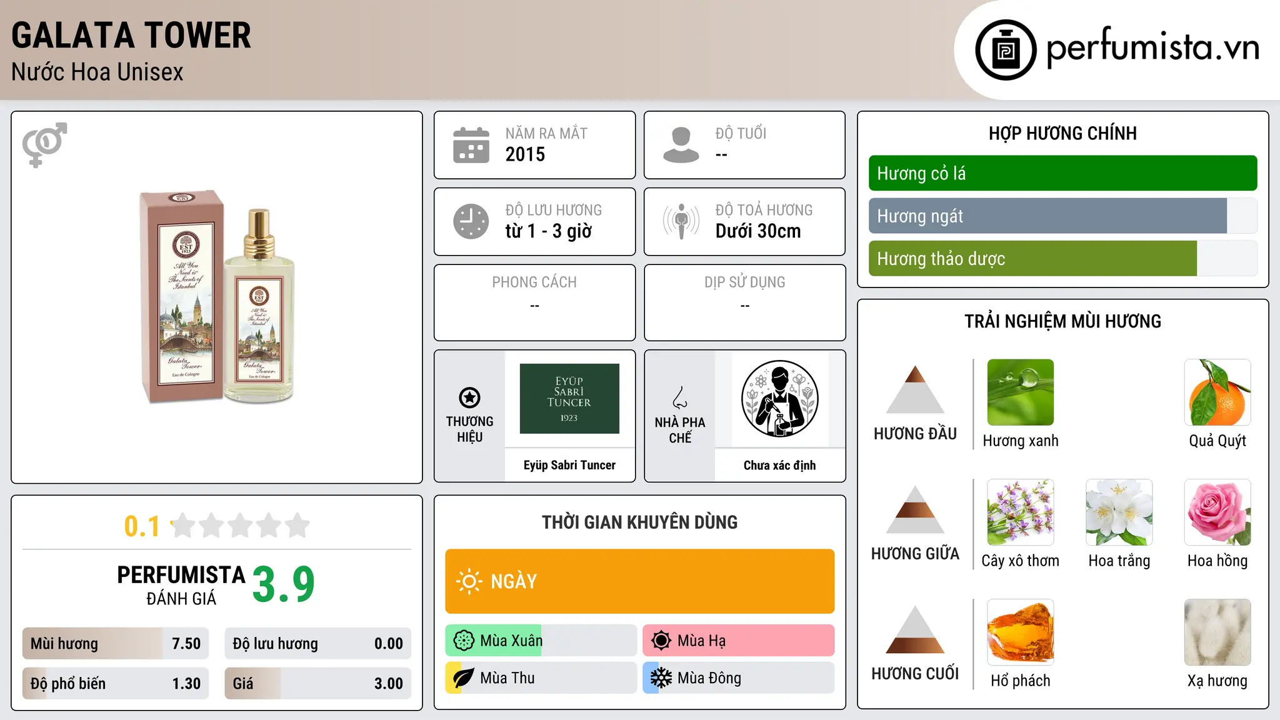The image size is (1280, 720).
Task: Click the star badge icon above Thương hiệu
Action: click(469, 397)
